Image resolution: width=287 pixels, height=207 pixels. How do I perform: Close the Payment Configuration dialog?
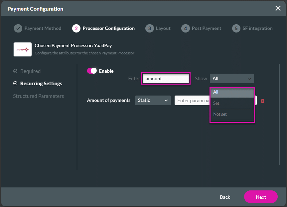278,9
